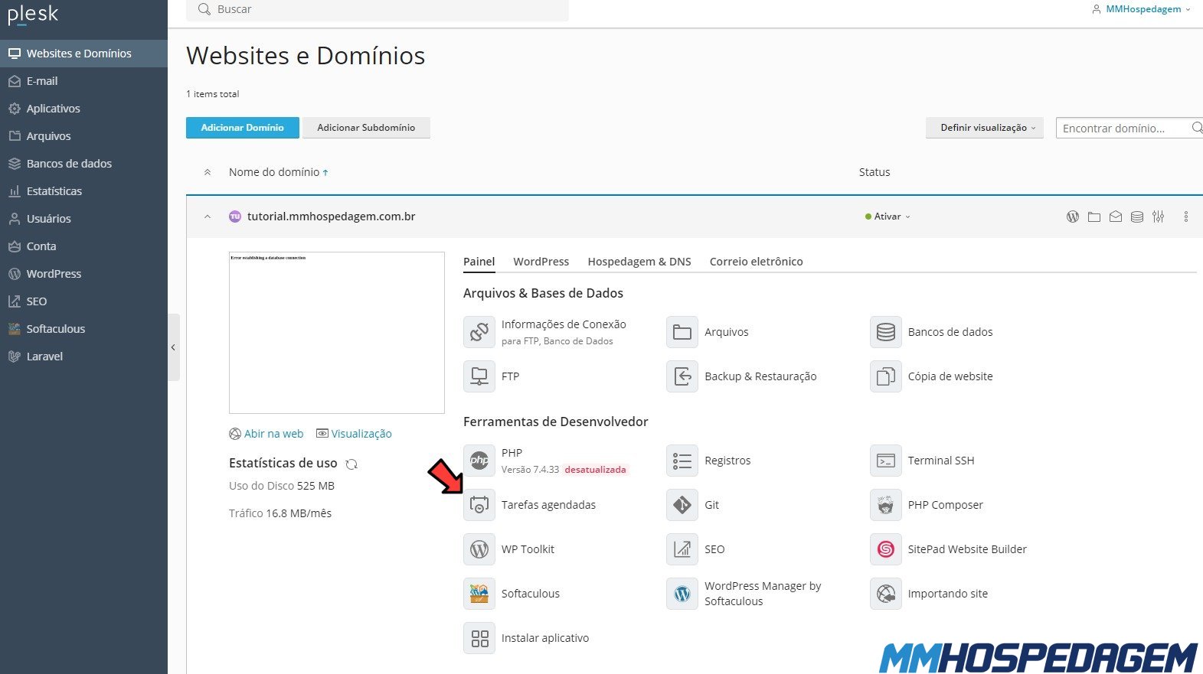Focus the Buscar search field
This screenshot has width=1203, height=674.
[x=378, y=9]
